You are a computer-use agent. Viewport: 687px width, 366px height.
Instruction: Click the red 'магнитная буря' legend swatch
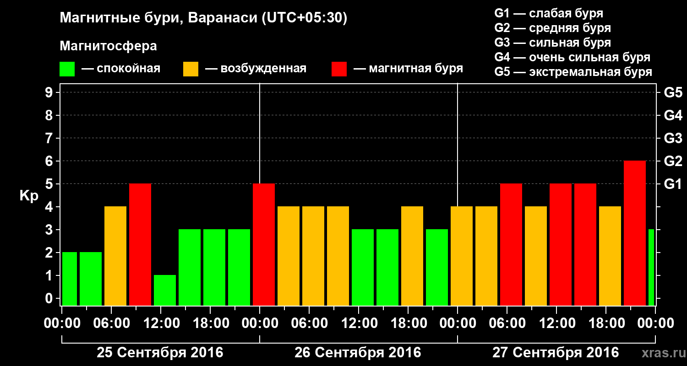[x=339, y=69]
